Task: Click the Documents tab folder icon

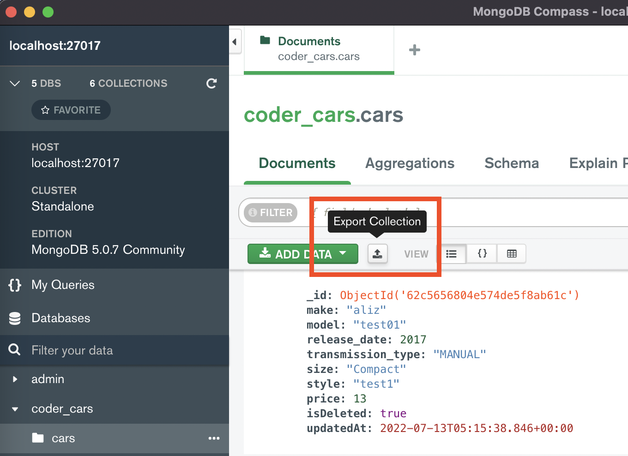Action: tap(265, 40)
